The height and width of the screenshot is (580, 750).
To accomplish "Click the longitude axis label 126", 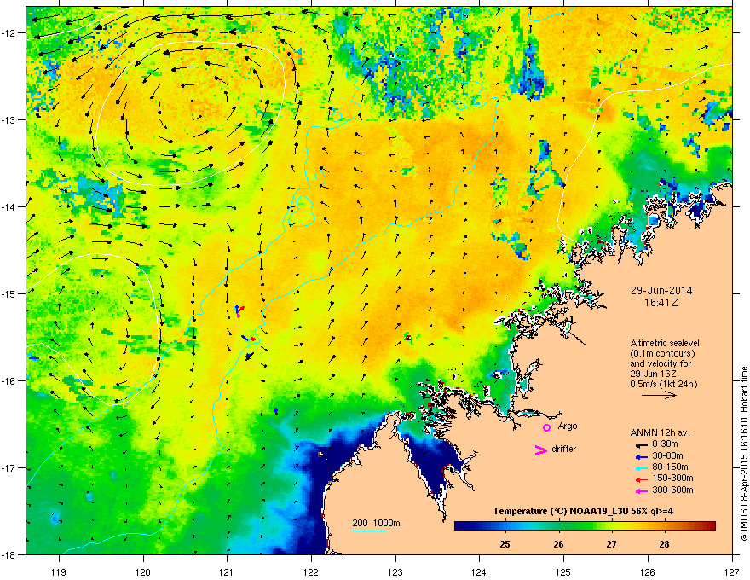I will point(648,571).
